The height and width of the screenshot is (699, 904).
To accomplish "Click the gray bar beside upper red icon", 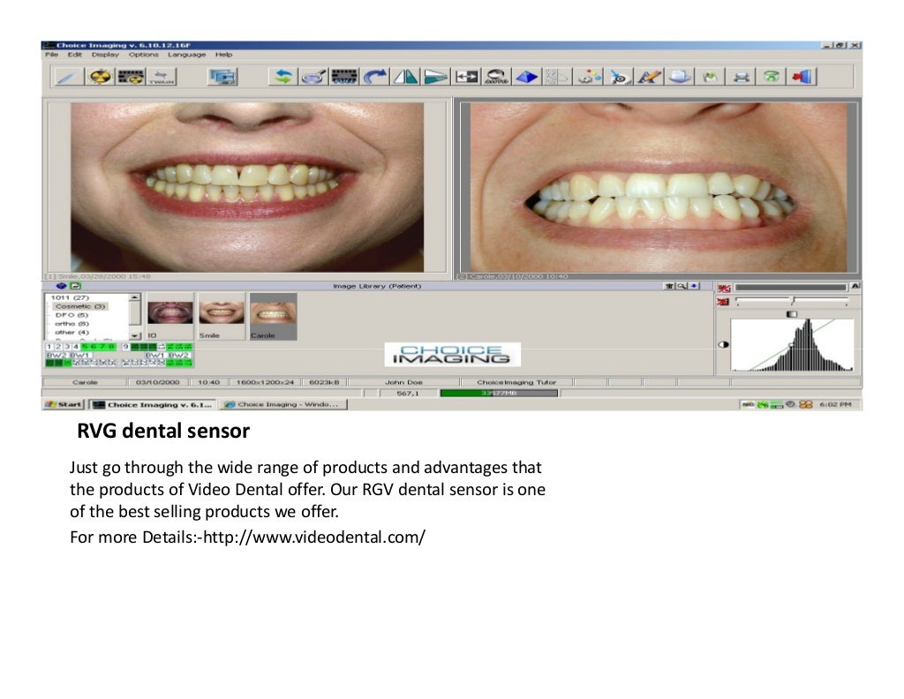I will point(790,287).
